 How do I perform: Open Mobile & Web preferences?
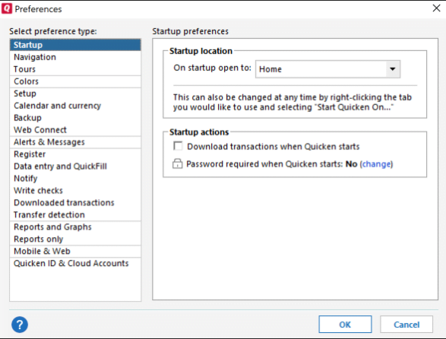click(75, 252)
